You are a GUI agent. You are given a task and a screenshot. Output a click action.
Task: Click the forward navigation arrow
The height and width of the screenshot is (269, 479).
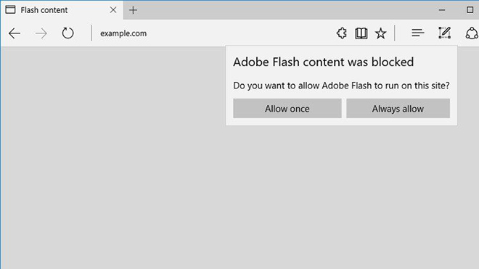[x=41, y=33]
